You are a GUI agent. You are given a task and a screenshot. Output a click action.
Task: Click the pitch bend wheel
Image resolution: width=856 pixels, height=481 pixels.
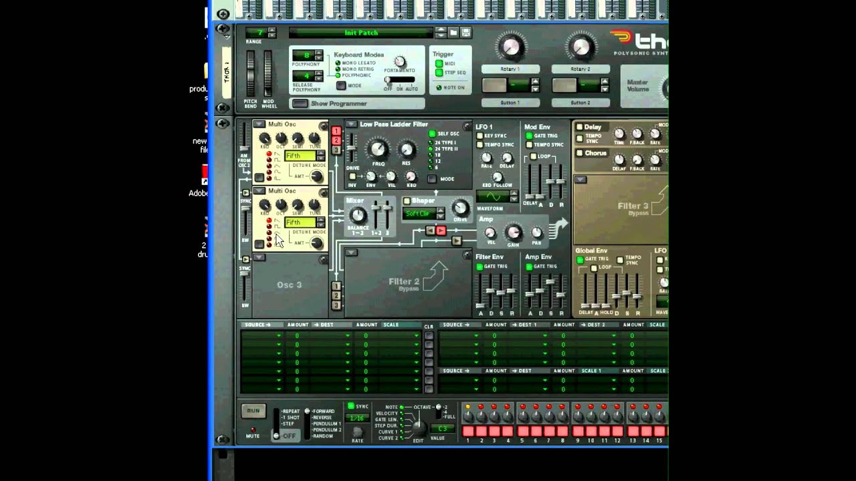(x=251, y=73)
